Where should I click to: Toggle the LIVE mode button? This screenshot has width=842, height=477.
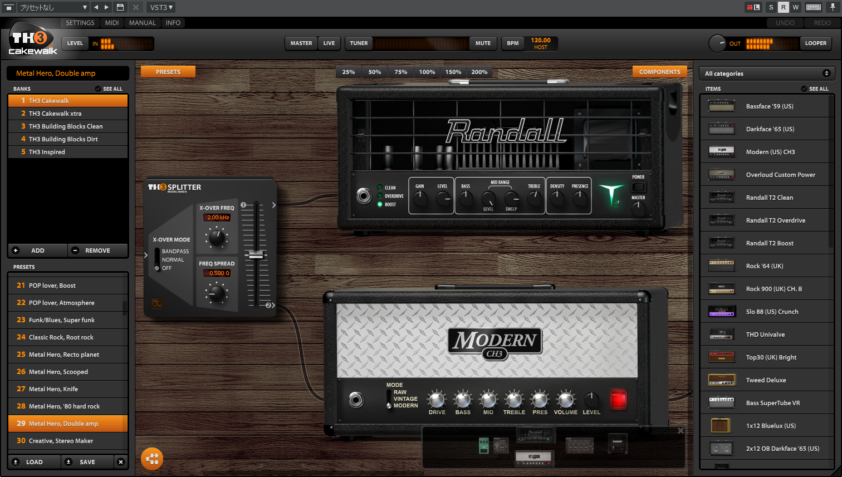pos(329,43)
